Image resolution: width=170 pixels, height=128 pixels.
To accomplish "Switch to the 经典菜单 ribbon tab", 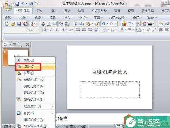I will 23,11.
